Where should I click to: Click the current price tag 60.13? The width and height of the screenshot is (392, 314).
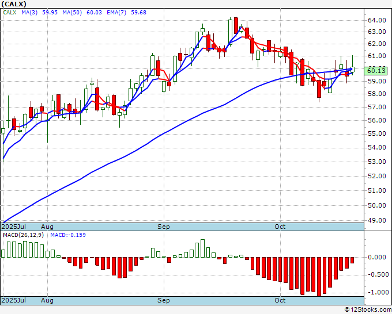pyautogui.click(x=376, y=71)
